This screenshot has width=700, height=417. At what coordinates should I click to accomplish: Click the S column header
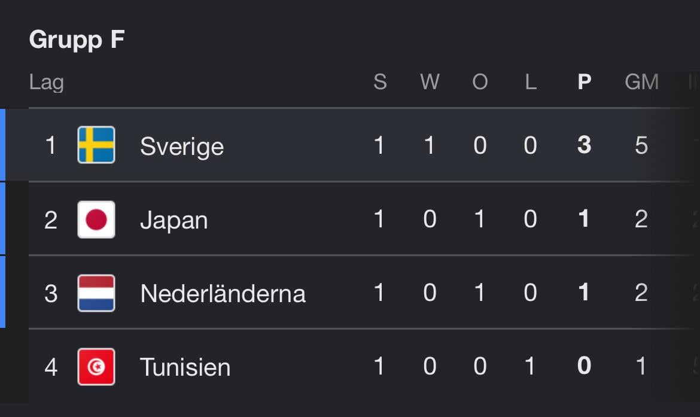pos(380,82)
